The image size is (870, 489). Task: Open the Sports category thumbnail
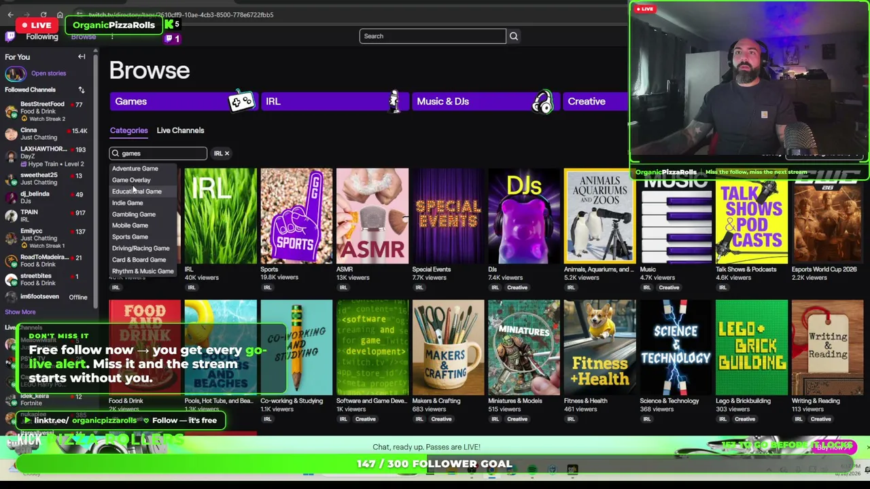[x=296, y=216]
